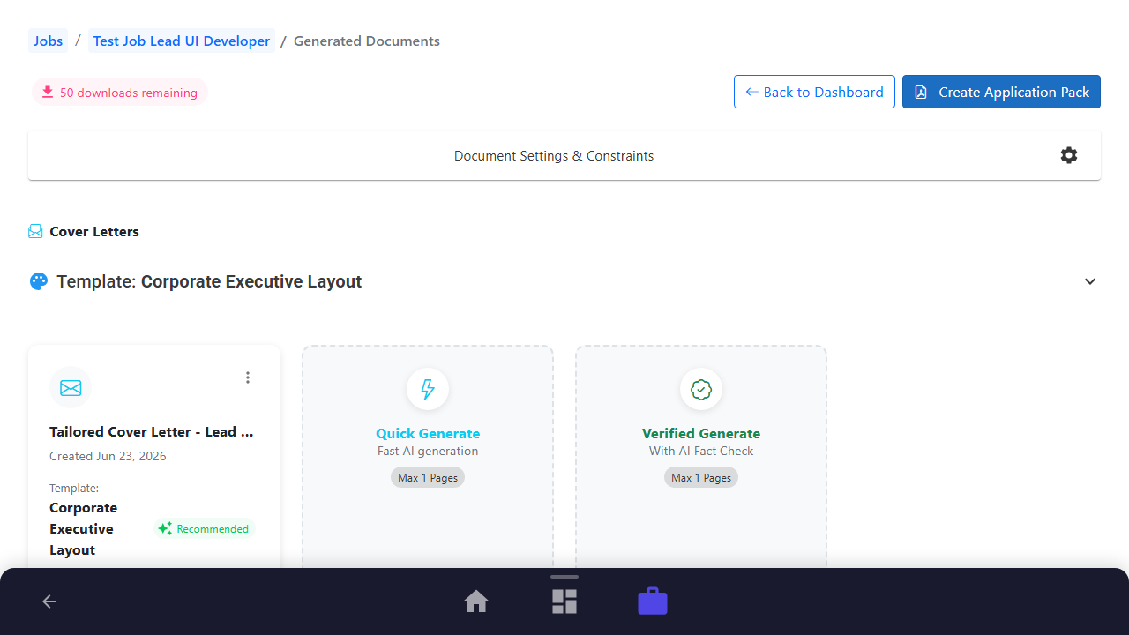Click the Back to Dashboard button

click(814, 92)
